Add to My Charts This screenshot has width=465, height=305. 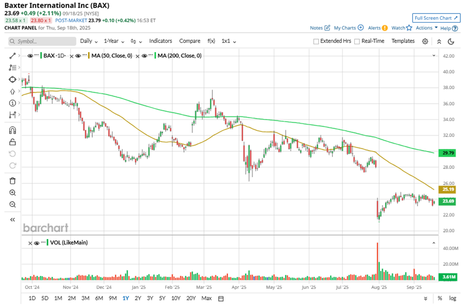(349, 28)
